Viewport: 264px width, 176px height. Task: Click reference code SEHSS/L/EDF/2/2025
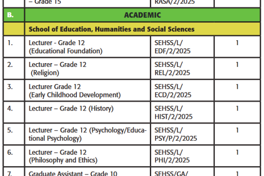click(x=172, y=47)
